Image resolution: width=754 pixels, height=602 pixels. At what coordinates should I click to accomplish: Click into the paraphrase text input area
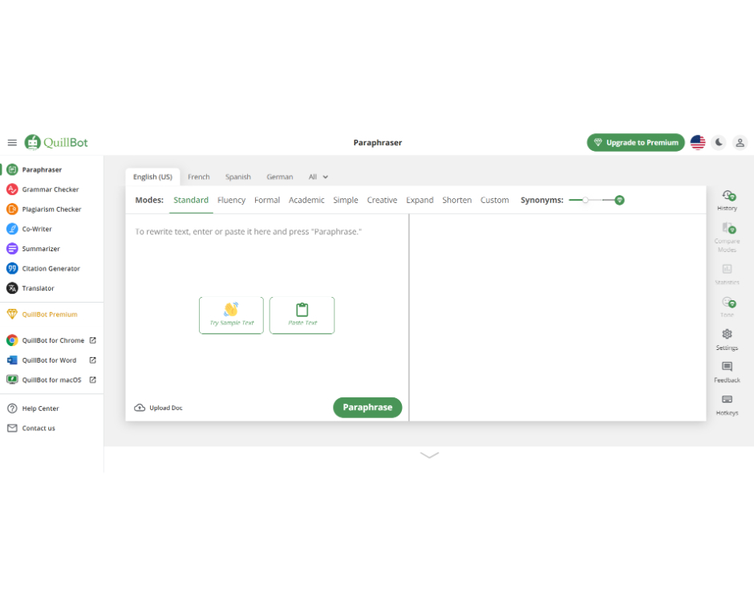click(x=267, y=303)
